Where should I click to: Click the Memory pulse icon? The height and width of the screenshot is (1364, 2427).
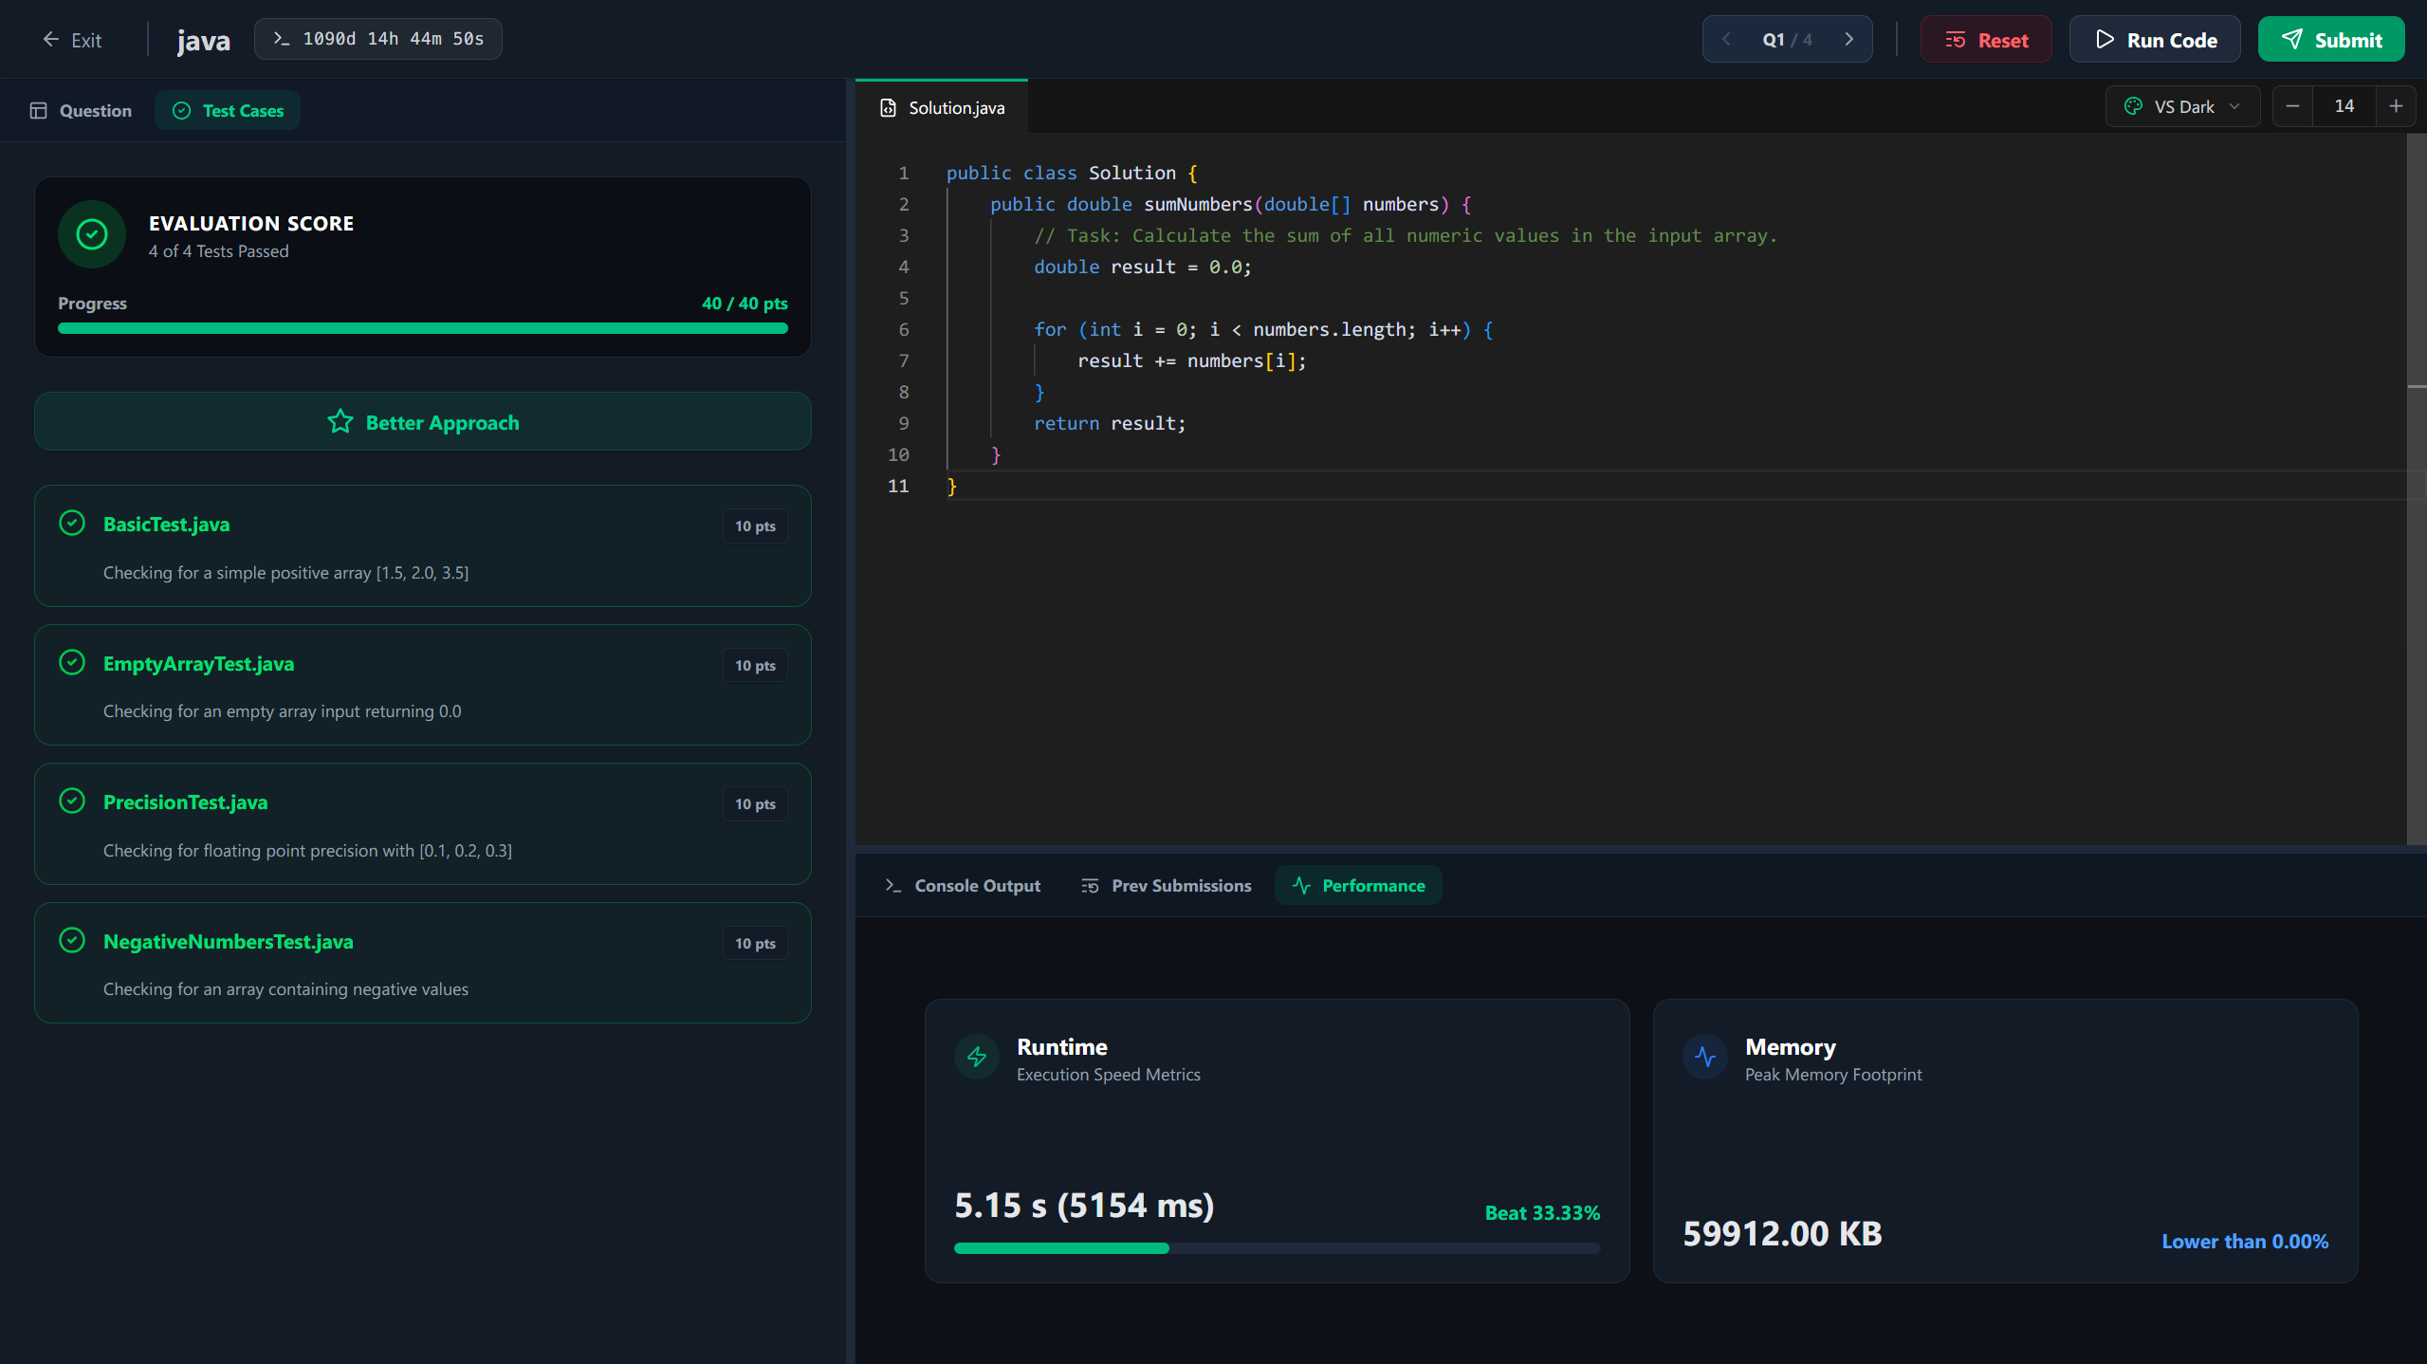[x=1705, y=1057]
